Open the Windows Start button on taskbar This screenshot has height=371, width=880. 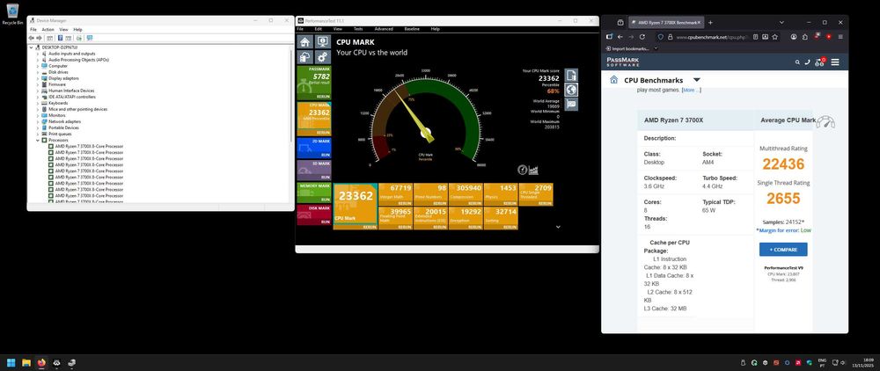point(11,362)
